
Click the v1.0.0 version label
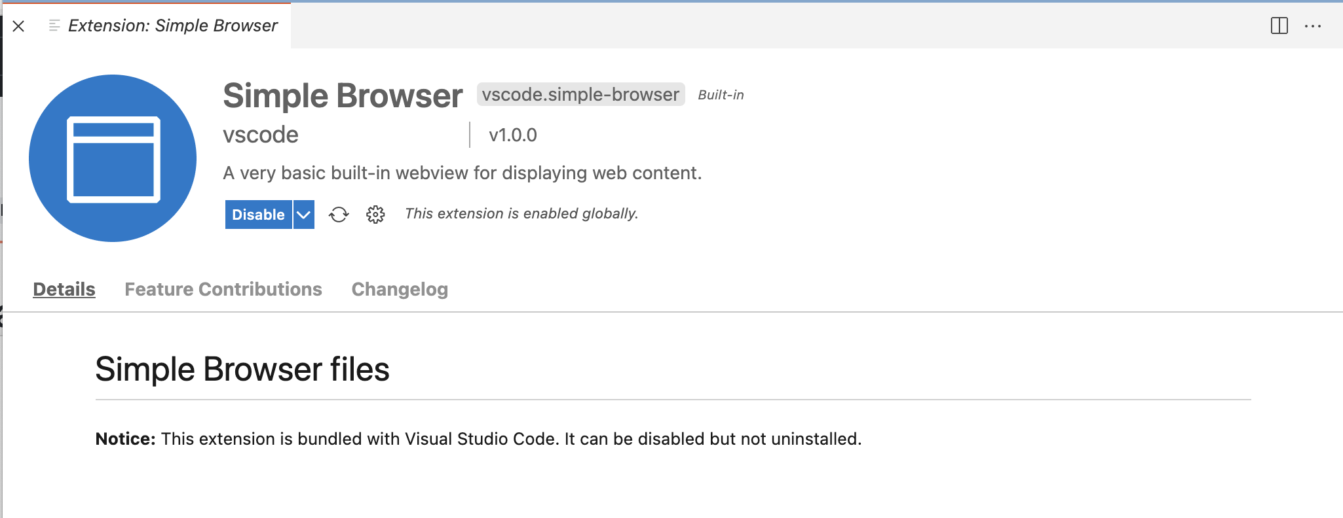click(x=513, y=135)
